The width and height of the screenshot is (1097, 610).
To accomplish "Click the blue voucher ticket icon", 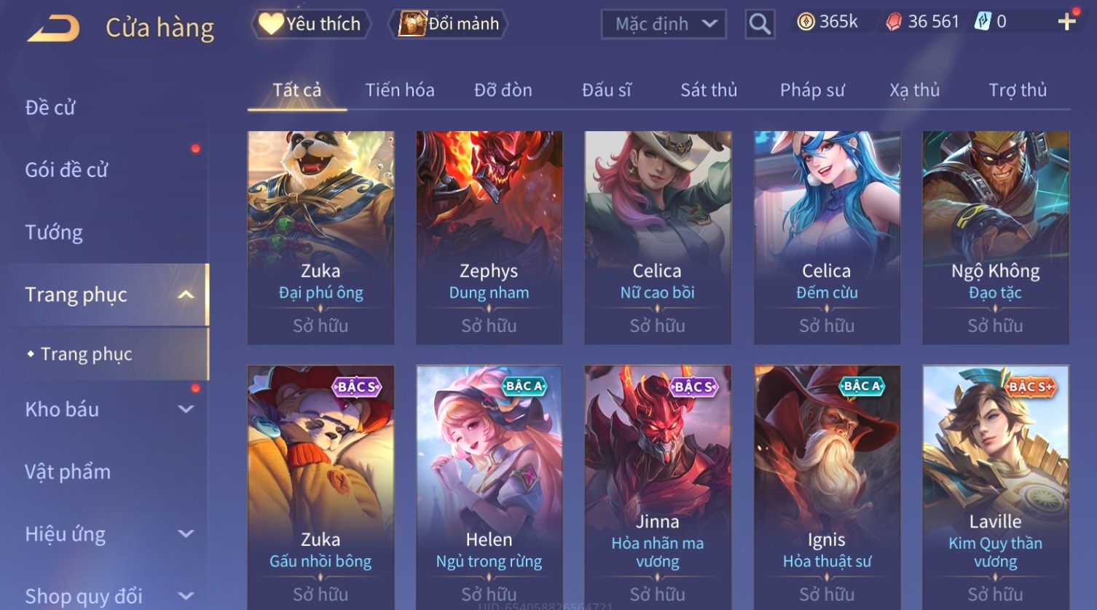I will pyautogui.click(x=983, y=22).
